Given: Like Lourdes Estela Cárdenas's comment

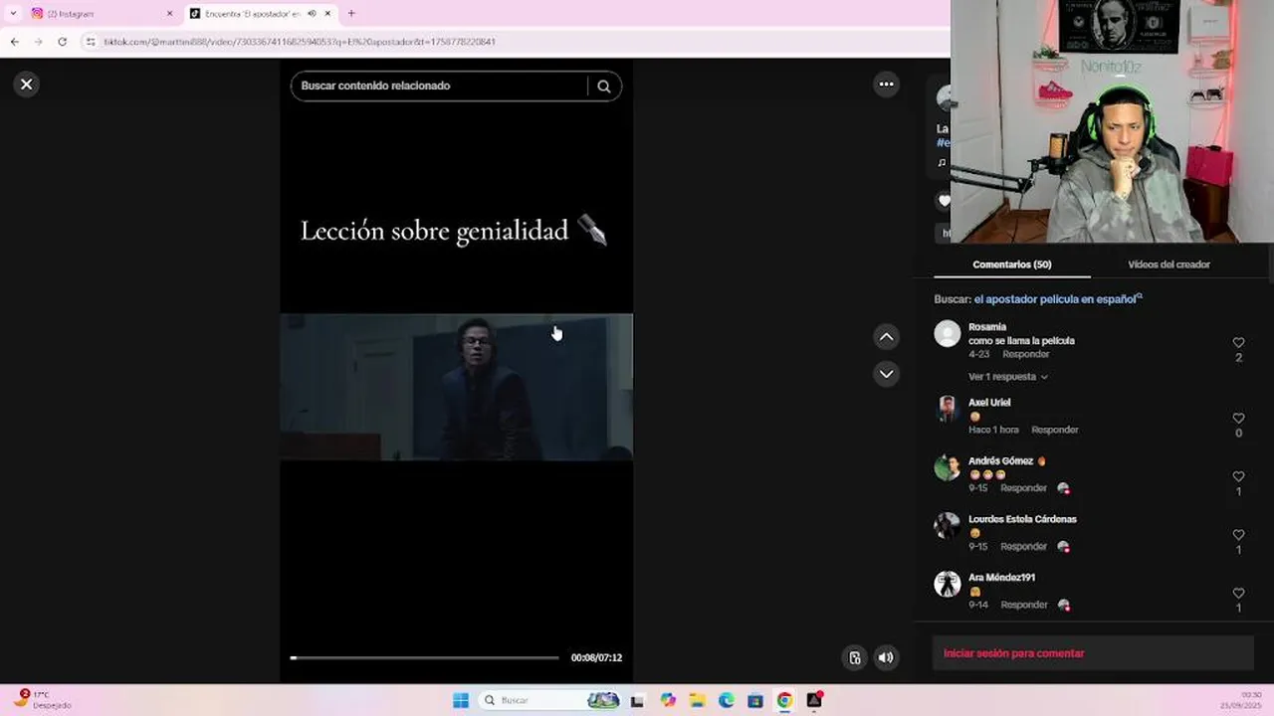Looking at the screenshot, I should [1238, 535].
